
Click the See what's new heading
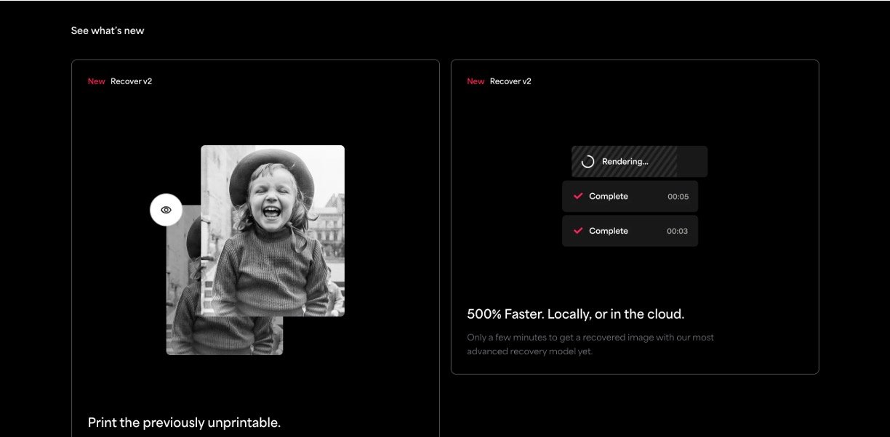[108, 30]
